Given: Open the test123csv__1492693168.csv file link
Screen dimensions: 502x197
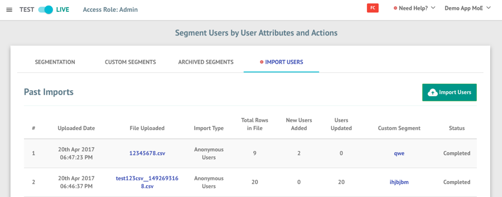Looking at the screenshot, I should [147, 182].
